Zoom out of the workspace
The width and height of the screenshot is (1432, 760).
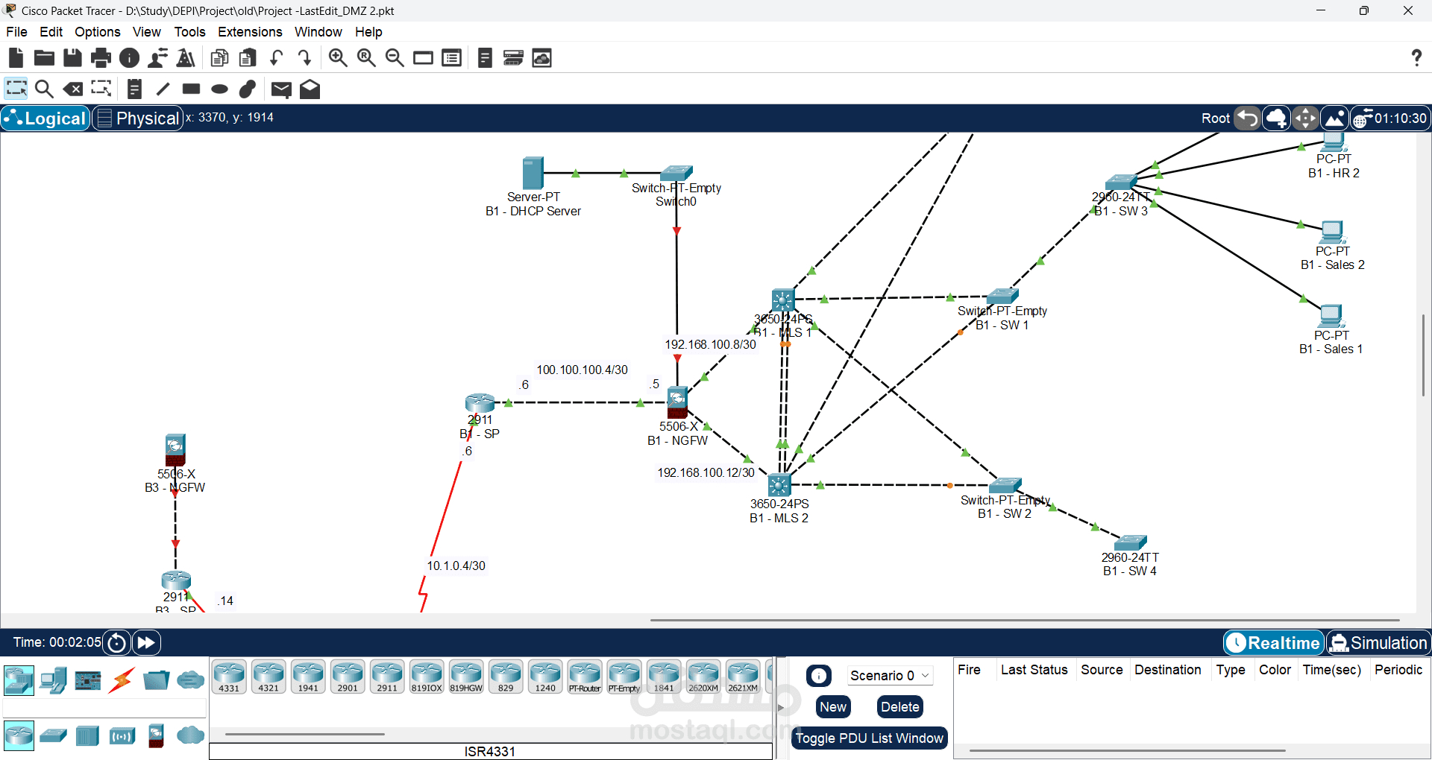click(x=395, y=58)
